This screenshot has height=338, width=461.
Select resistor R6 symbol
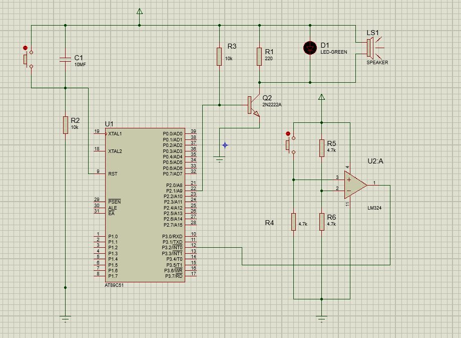point(322,222)
